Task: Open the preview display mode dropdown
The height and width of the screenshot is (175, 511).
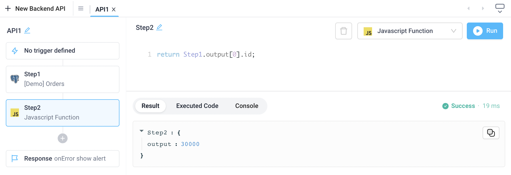Action: [x=500, y=8]
